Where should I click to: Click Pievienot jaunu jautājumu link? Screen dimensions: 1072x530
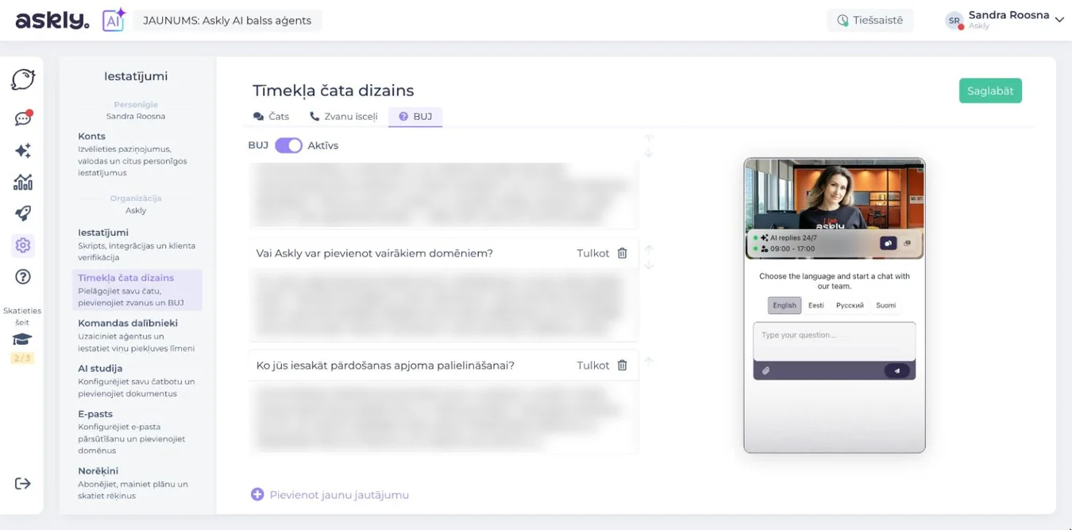tap(339, 495)
